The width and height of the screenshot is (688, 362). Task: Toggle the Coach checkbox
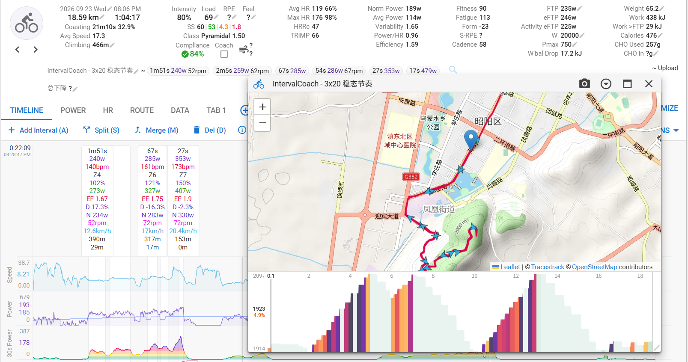tap(224, 54)
